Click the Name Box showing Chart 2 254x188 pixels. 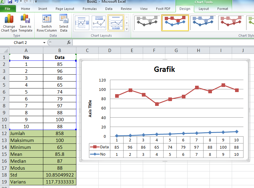pos(20,43)
